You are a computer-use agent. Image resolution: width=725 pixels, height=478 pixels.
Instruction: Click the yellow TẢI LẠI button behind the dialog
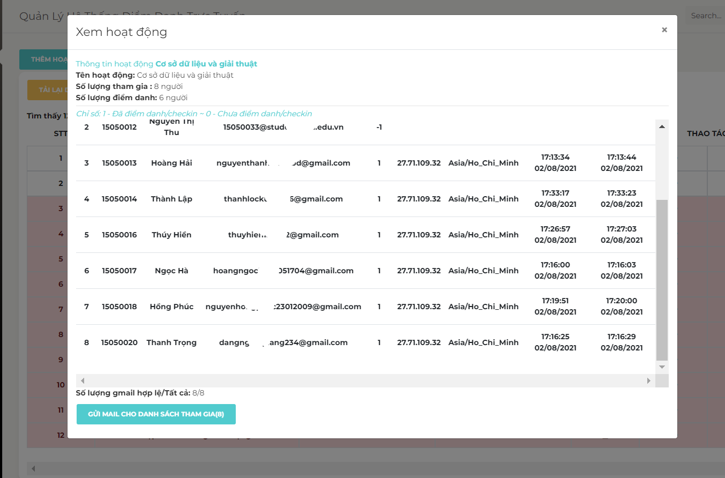tap(47, 90)
